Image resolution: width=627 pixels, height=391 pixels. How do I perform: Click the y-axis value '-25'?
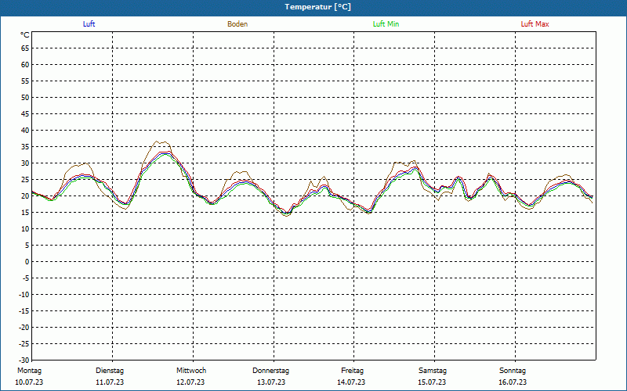click(x=24, y=343)
